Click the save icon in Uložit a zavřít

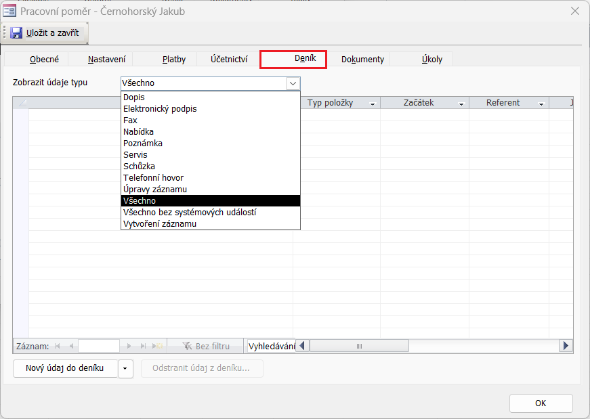pos(16,32)
